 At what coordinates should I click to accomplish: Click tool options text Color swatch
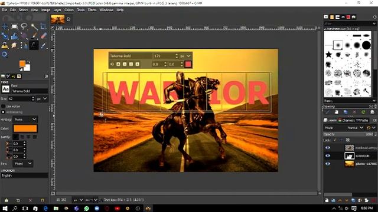click(25, 128)
